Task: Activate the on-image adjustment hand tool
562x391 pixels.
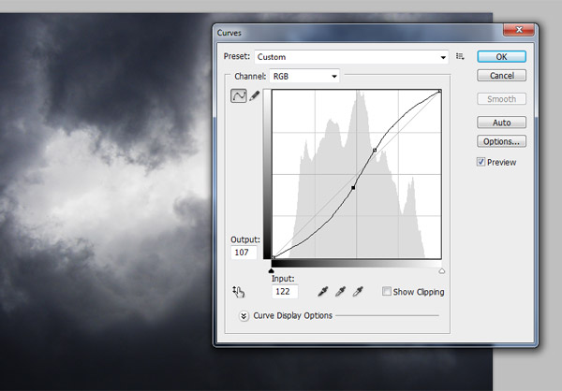Action: (x=238, y=292)
